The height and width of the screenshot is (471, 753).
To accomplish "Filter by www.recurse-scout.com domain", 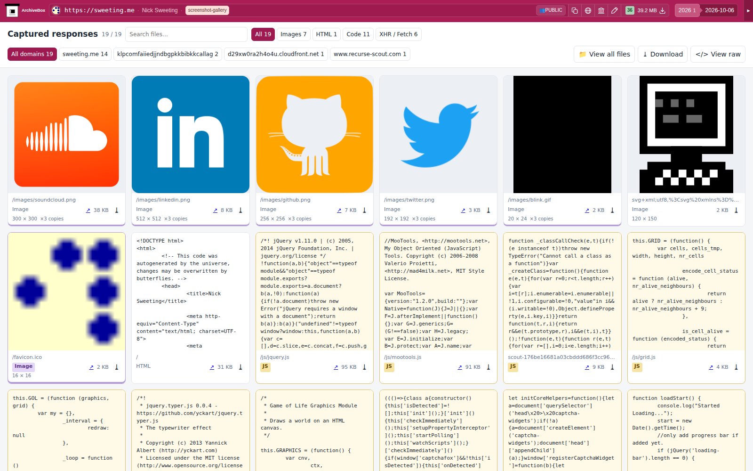I will pyautogui.click(x=370, y=54).
